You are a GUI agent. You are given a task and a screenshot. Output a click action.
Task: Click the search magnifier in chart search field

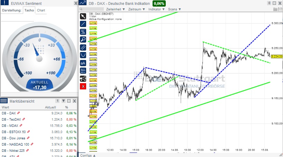[81, 9]
